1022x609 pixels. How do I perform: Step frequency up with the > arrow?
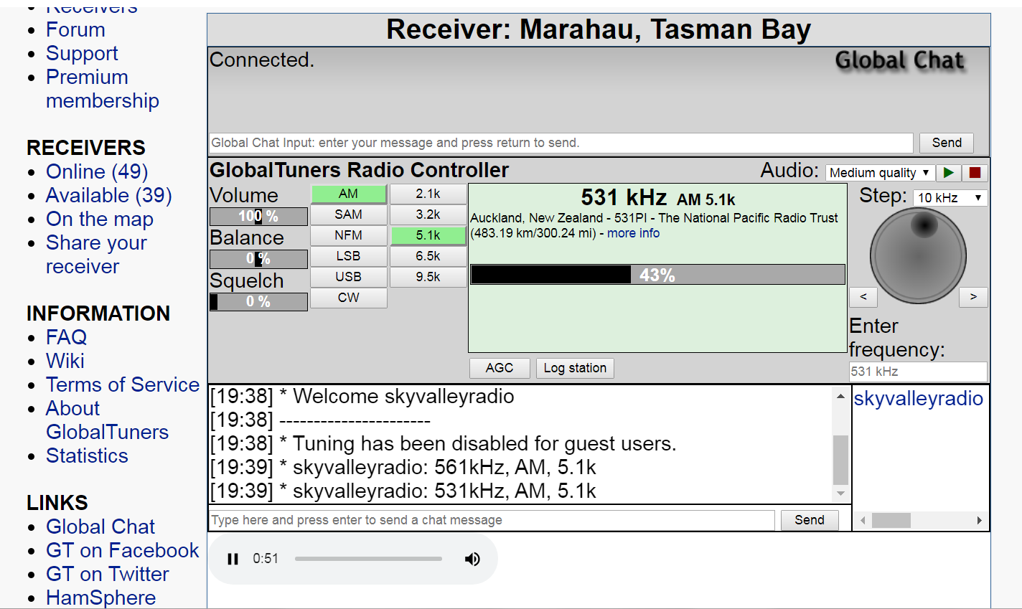click(973, 297)
